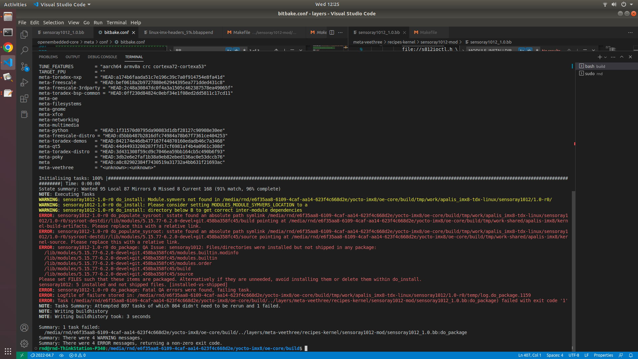
Task: Expand the conf breadcrumb
Action: (103, 42)
